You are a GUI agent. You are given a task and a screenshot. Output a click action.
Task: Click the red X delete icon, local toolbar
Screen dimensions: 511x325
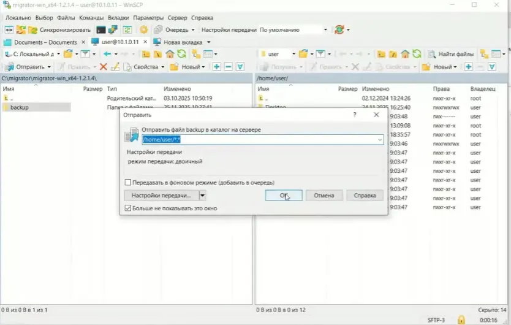tap(104, 67)
